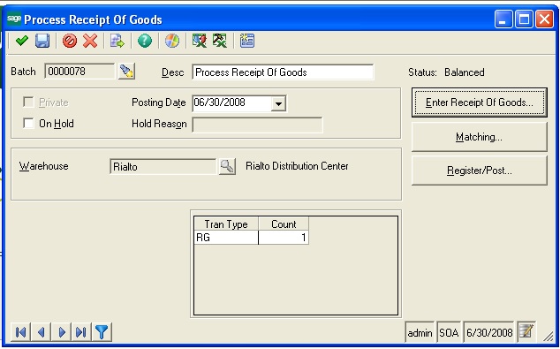Screen dimensions: 560x349
Task: Click the disabled Private checkbox
Action: (28, 102)
